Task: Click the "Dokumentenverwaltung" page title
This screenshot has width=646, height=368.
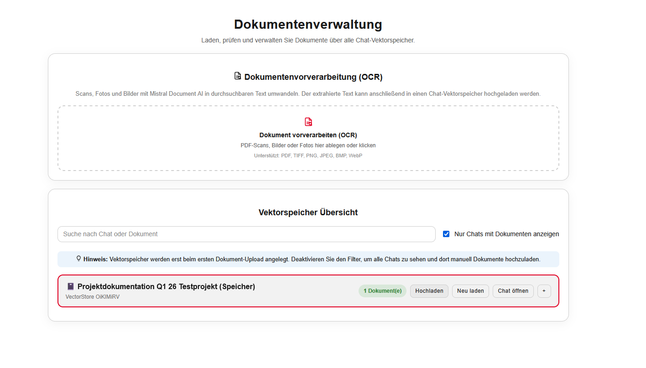Action: point(308,25)
